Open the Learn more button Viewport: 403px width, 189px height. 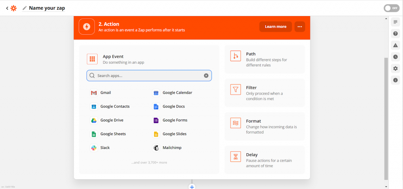[275, 27]
